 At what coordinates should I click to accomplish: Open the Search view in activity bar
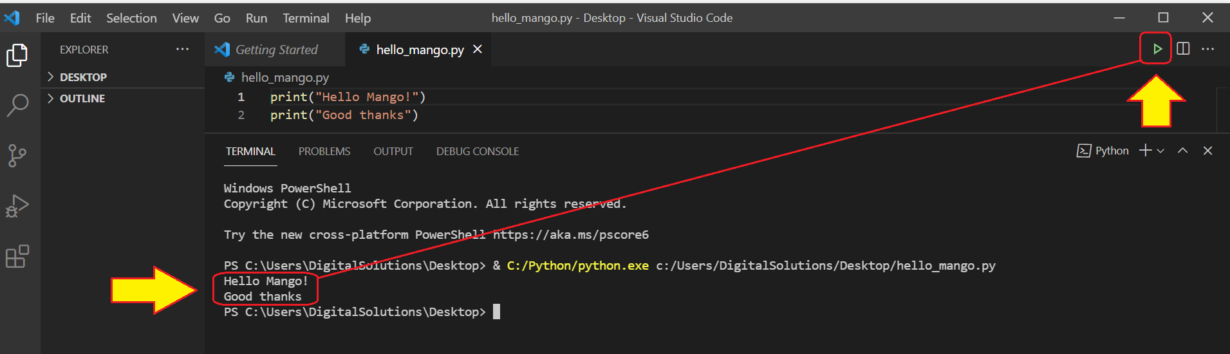pyautogui.click(x=17, y=105)
